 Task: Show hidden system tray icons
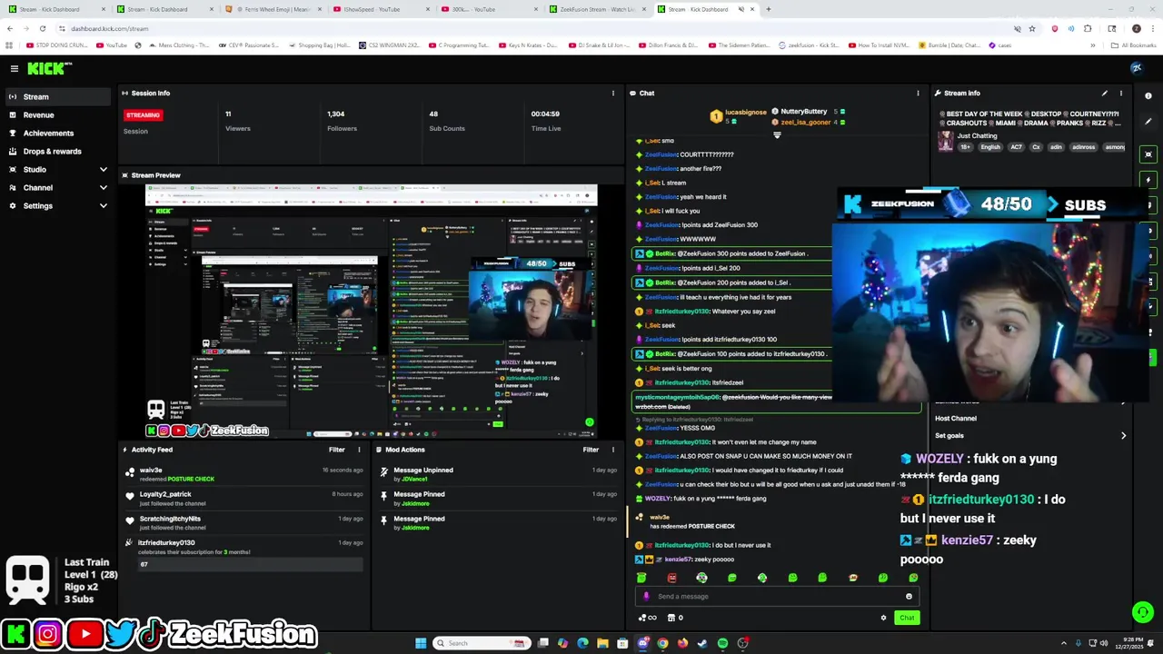click(x=1062, y=643)
